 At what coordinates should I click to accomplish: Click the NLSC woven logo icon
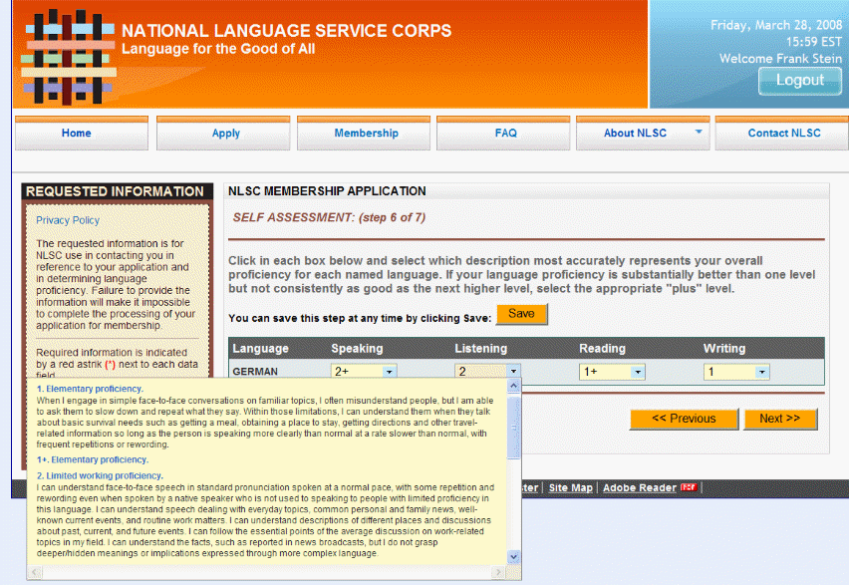click(x=68, y=57)
